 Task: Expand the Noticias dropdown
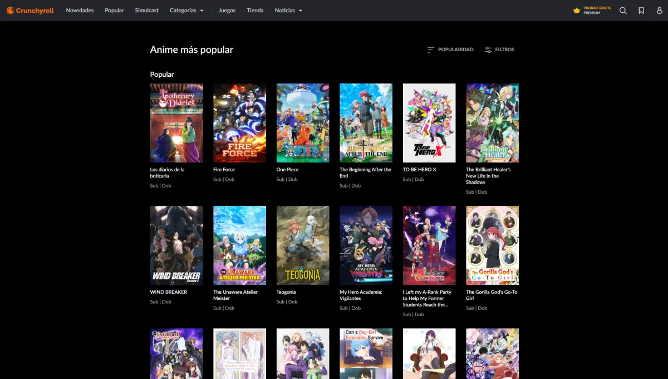point(288,11)
